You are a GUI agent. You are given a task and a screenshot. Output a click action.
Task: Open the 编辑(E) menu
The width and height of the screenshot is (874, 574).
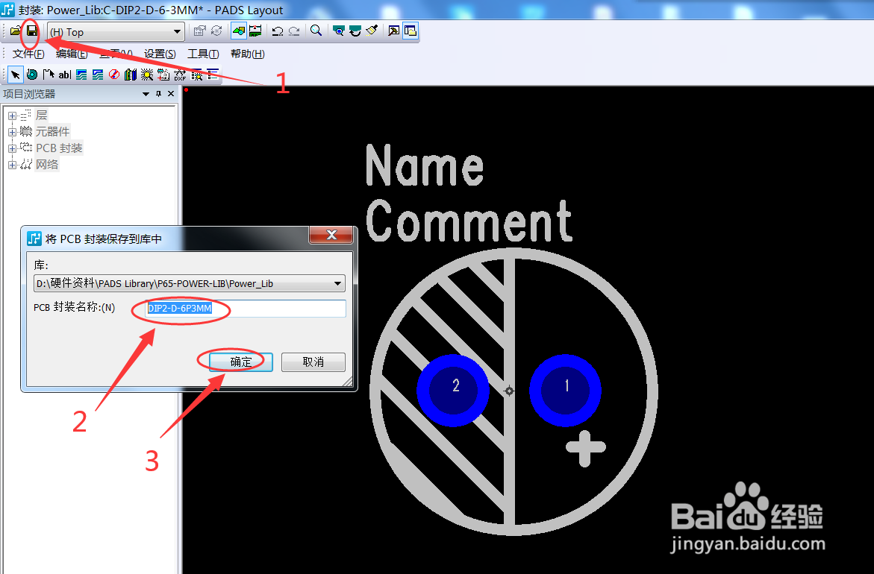72,54
